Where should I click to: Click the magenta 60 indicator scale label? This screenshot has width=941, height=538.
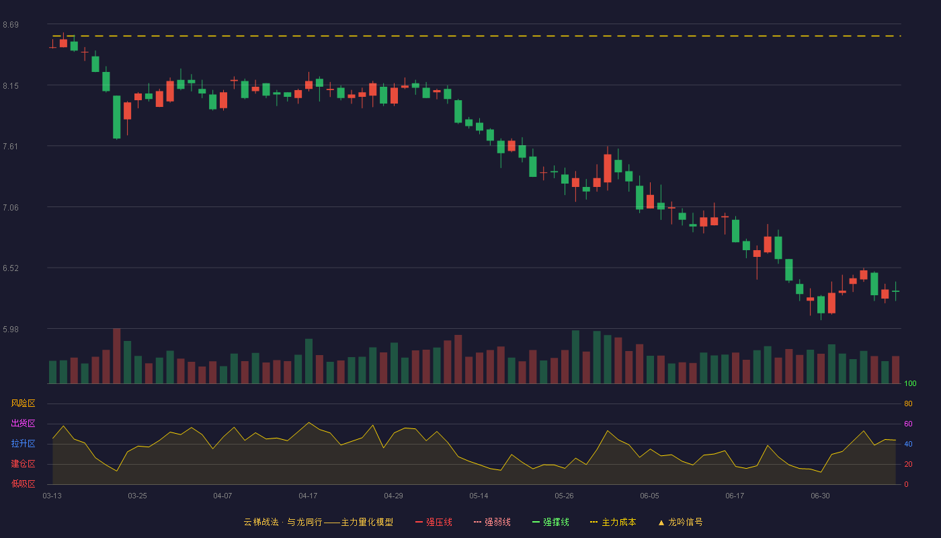[x=908, y=424]
